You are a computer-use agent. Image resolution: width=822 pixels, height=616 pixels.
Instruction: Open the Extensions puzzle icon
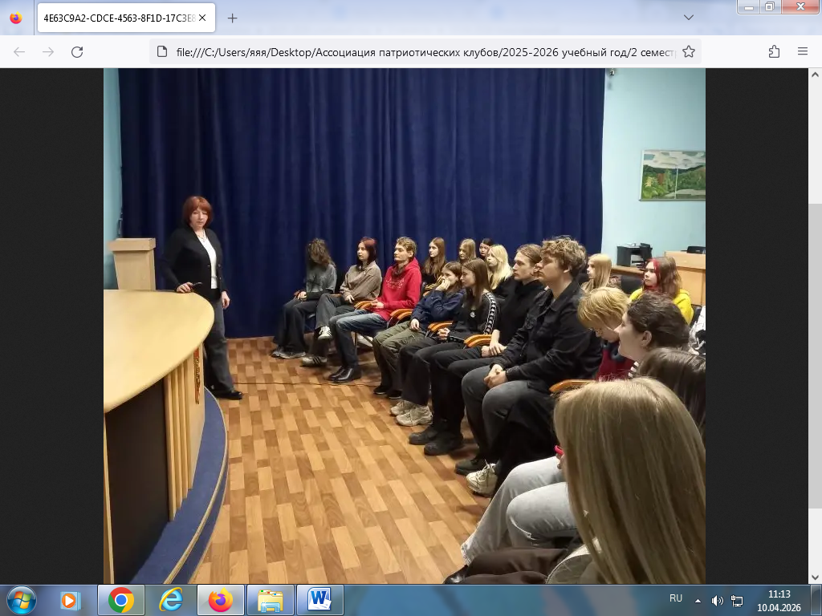pos(774,52)
